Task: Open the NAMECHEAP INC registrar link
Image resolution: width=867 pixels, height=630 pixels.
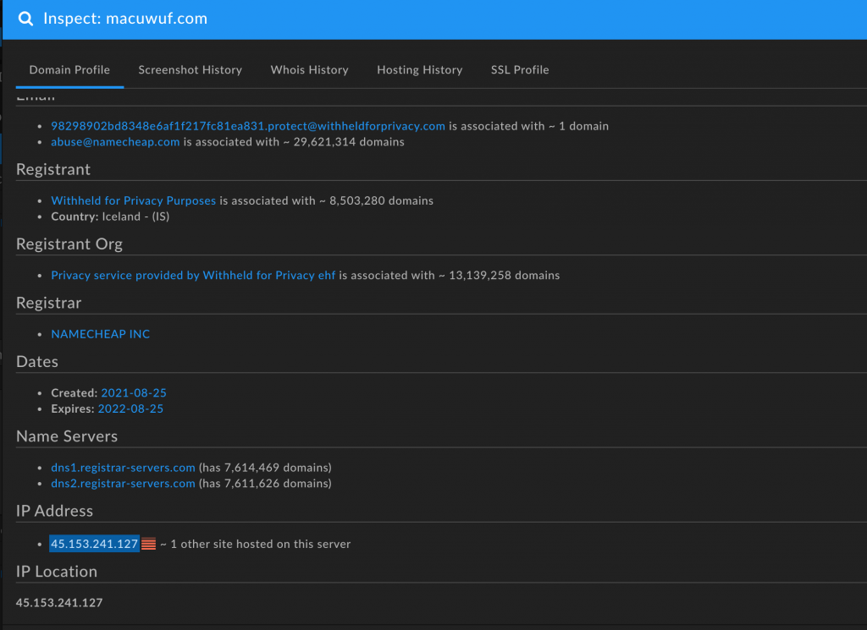Action: pyautogui.click(x=101, y=334)
